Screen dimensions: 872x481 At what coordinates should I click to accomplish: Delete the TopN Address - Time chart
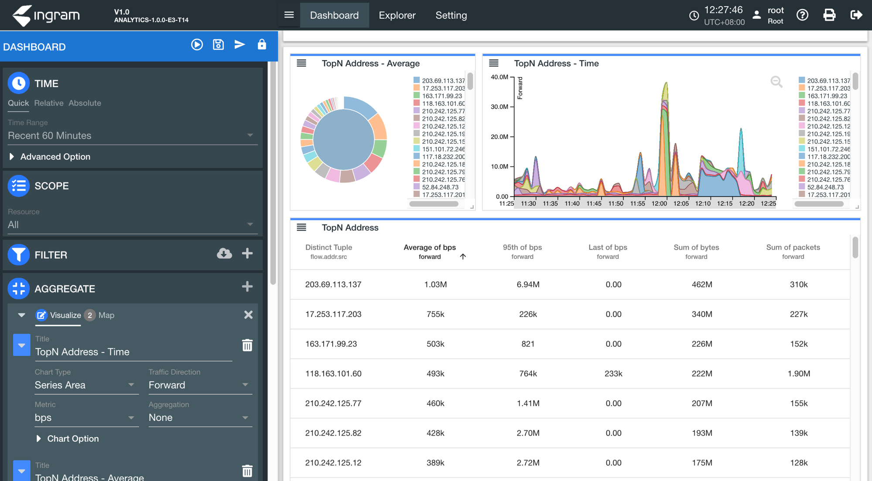point(247,346)
